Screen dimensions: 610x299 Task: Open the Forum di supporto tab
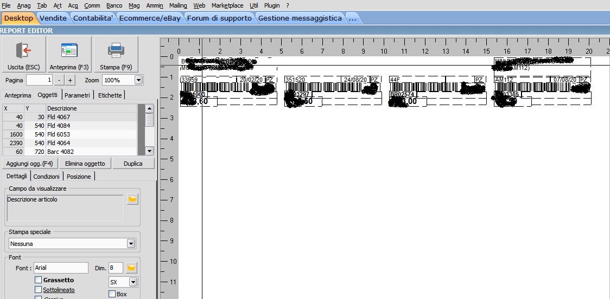pos(219,18)
